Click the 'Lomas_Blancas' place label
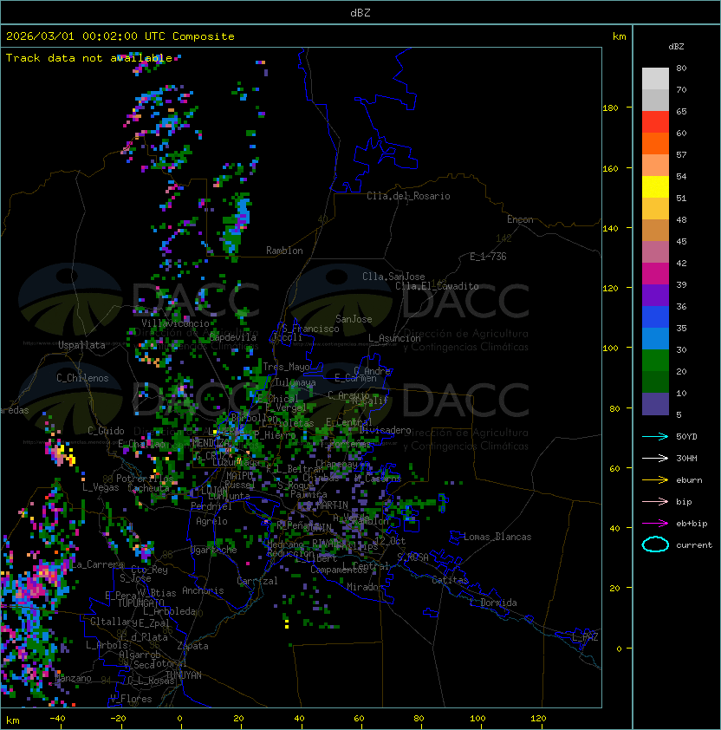Image resolution: width=721 pixels, height=730 pixels. coord(497,537)
